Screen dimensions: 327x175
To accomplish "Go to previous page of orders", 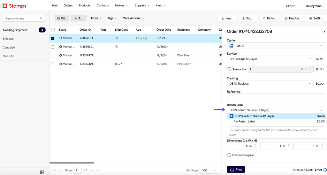I will click(61, 171).
